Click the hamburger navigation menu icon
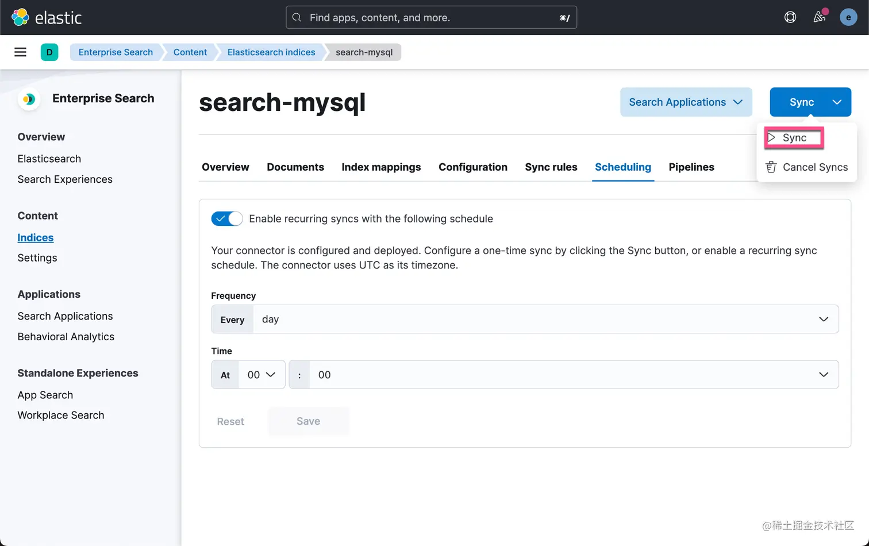 20,52
